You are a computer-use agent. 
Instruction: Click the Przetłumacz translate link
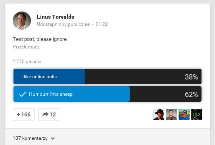[x=26, y=47]
